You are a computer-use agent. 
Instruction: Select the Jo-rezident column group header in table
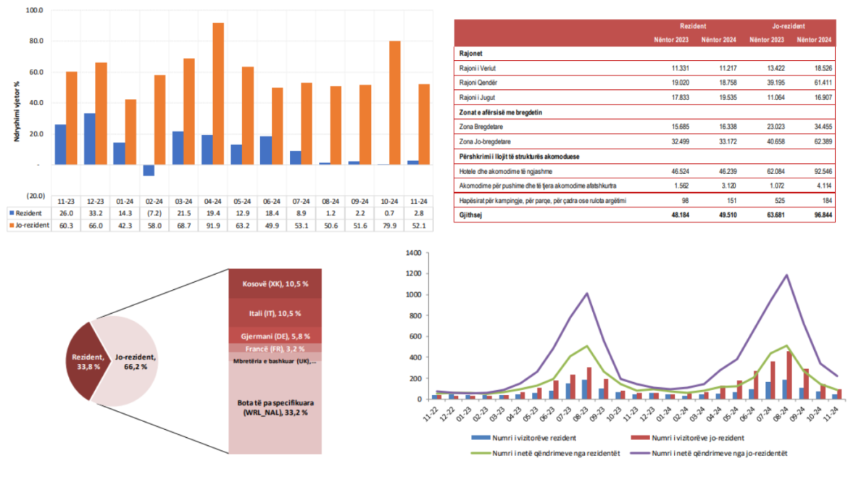(787, 25)
